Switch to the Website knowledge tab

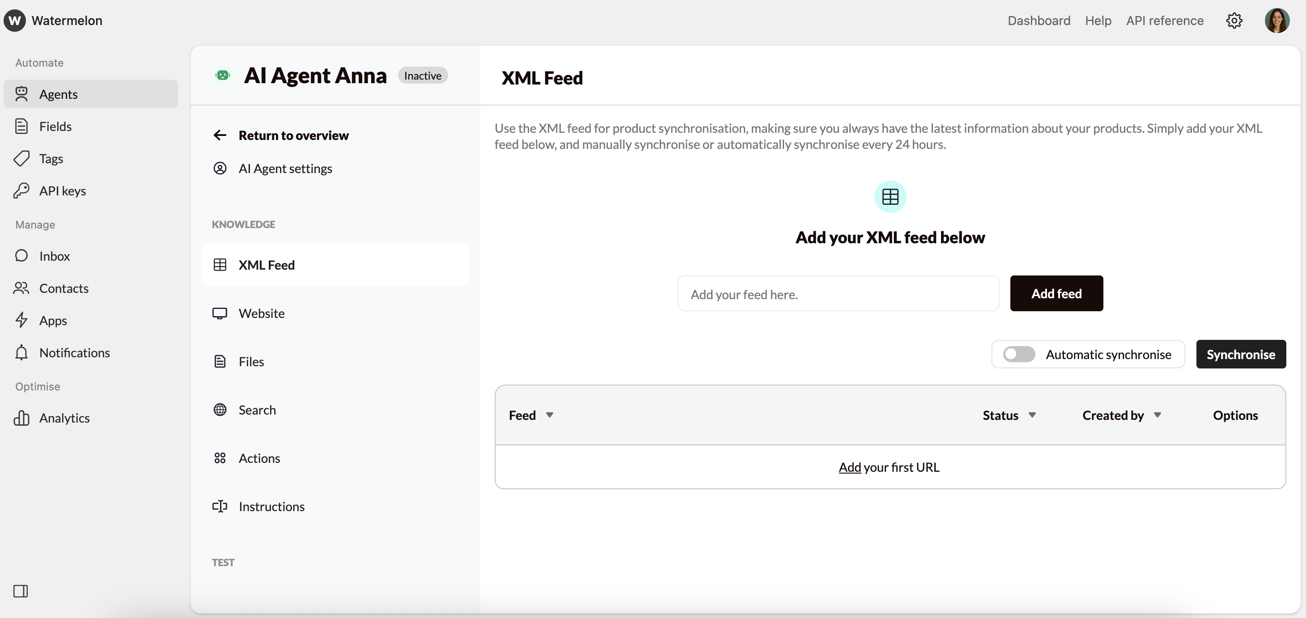(262, 313)
